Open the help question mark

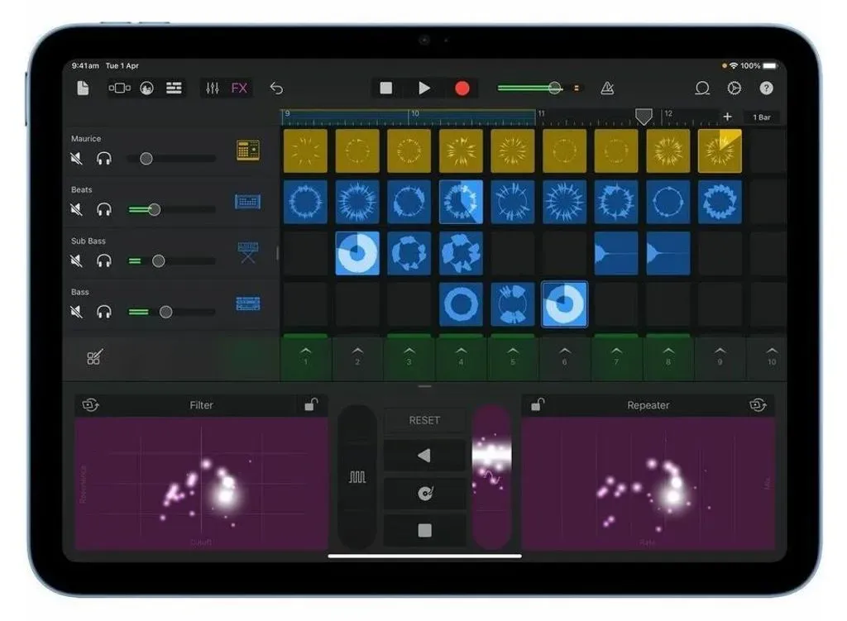(766, 88)
